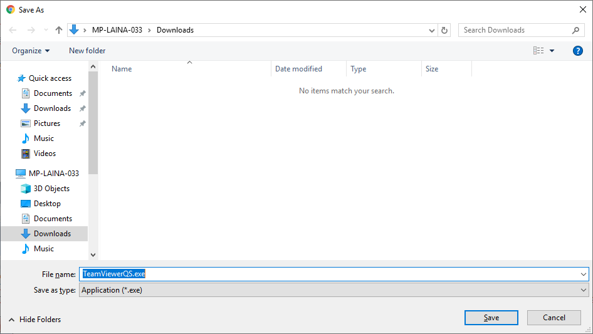Sort by the Type column
This screenshot has height=334, width=593.
(358, 69)
